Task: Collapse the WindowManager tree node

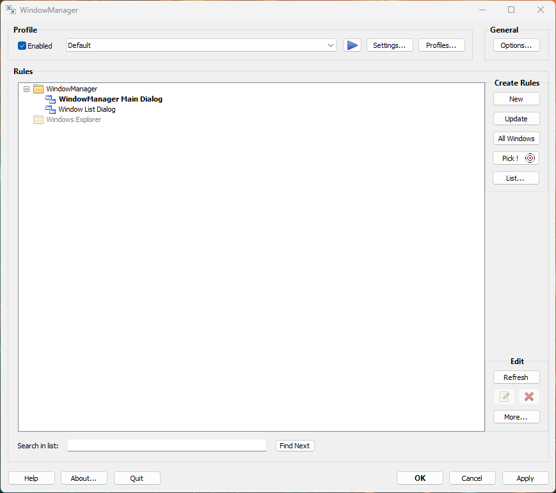Action: pos(26,89)
